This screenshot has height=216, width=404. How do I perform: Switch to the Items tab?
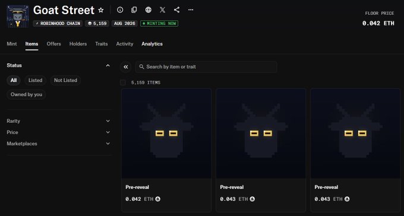(31, 44)
